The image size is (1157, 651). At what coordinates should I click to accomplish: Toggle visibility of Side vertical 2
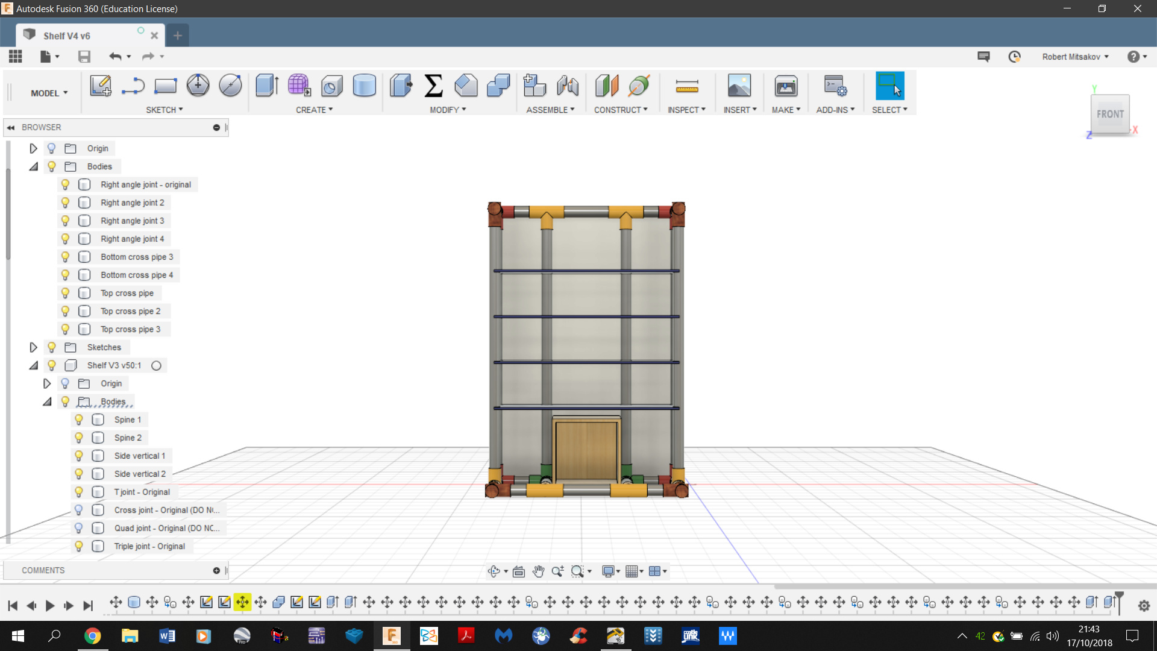pos(79,474)
